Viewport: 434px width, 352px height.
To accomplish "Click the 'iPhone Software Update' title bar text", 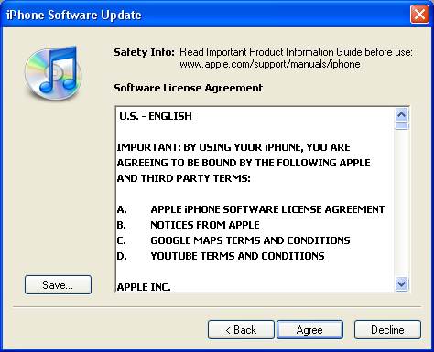I will 74,15.
